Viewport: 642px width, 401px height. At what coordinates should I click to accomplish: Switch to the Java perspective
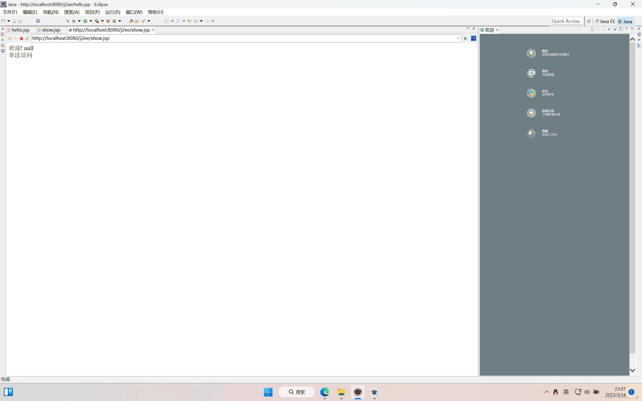625,21
